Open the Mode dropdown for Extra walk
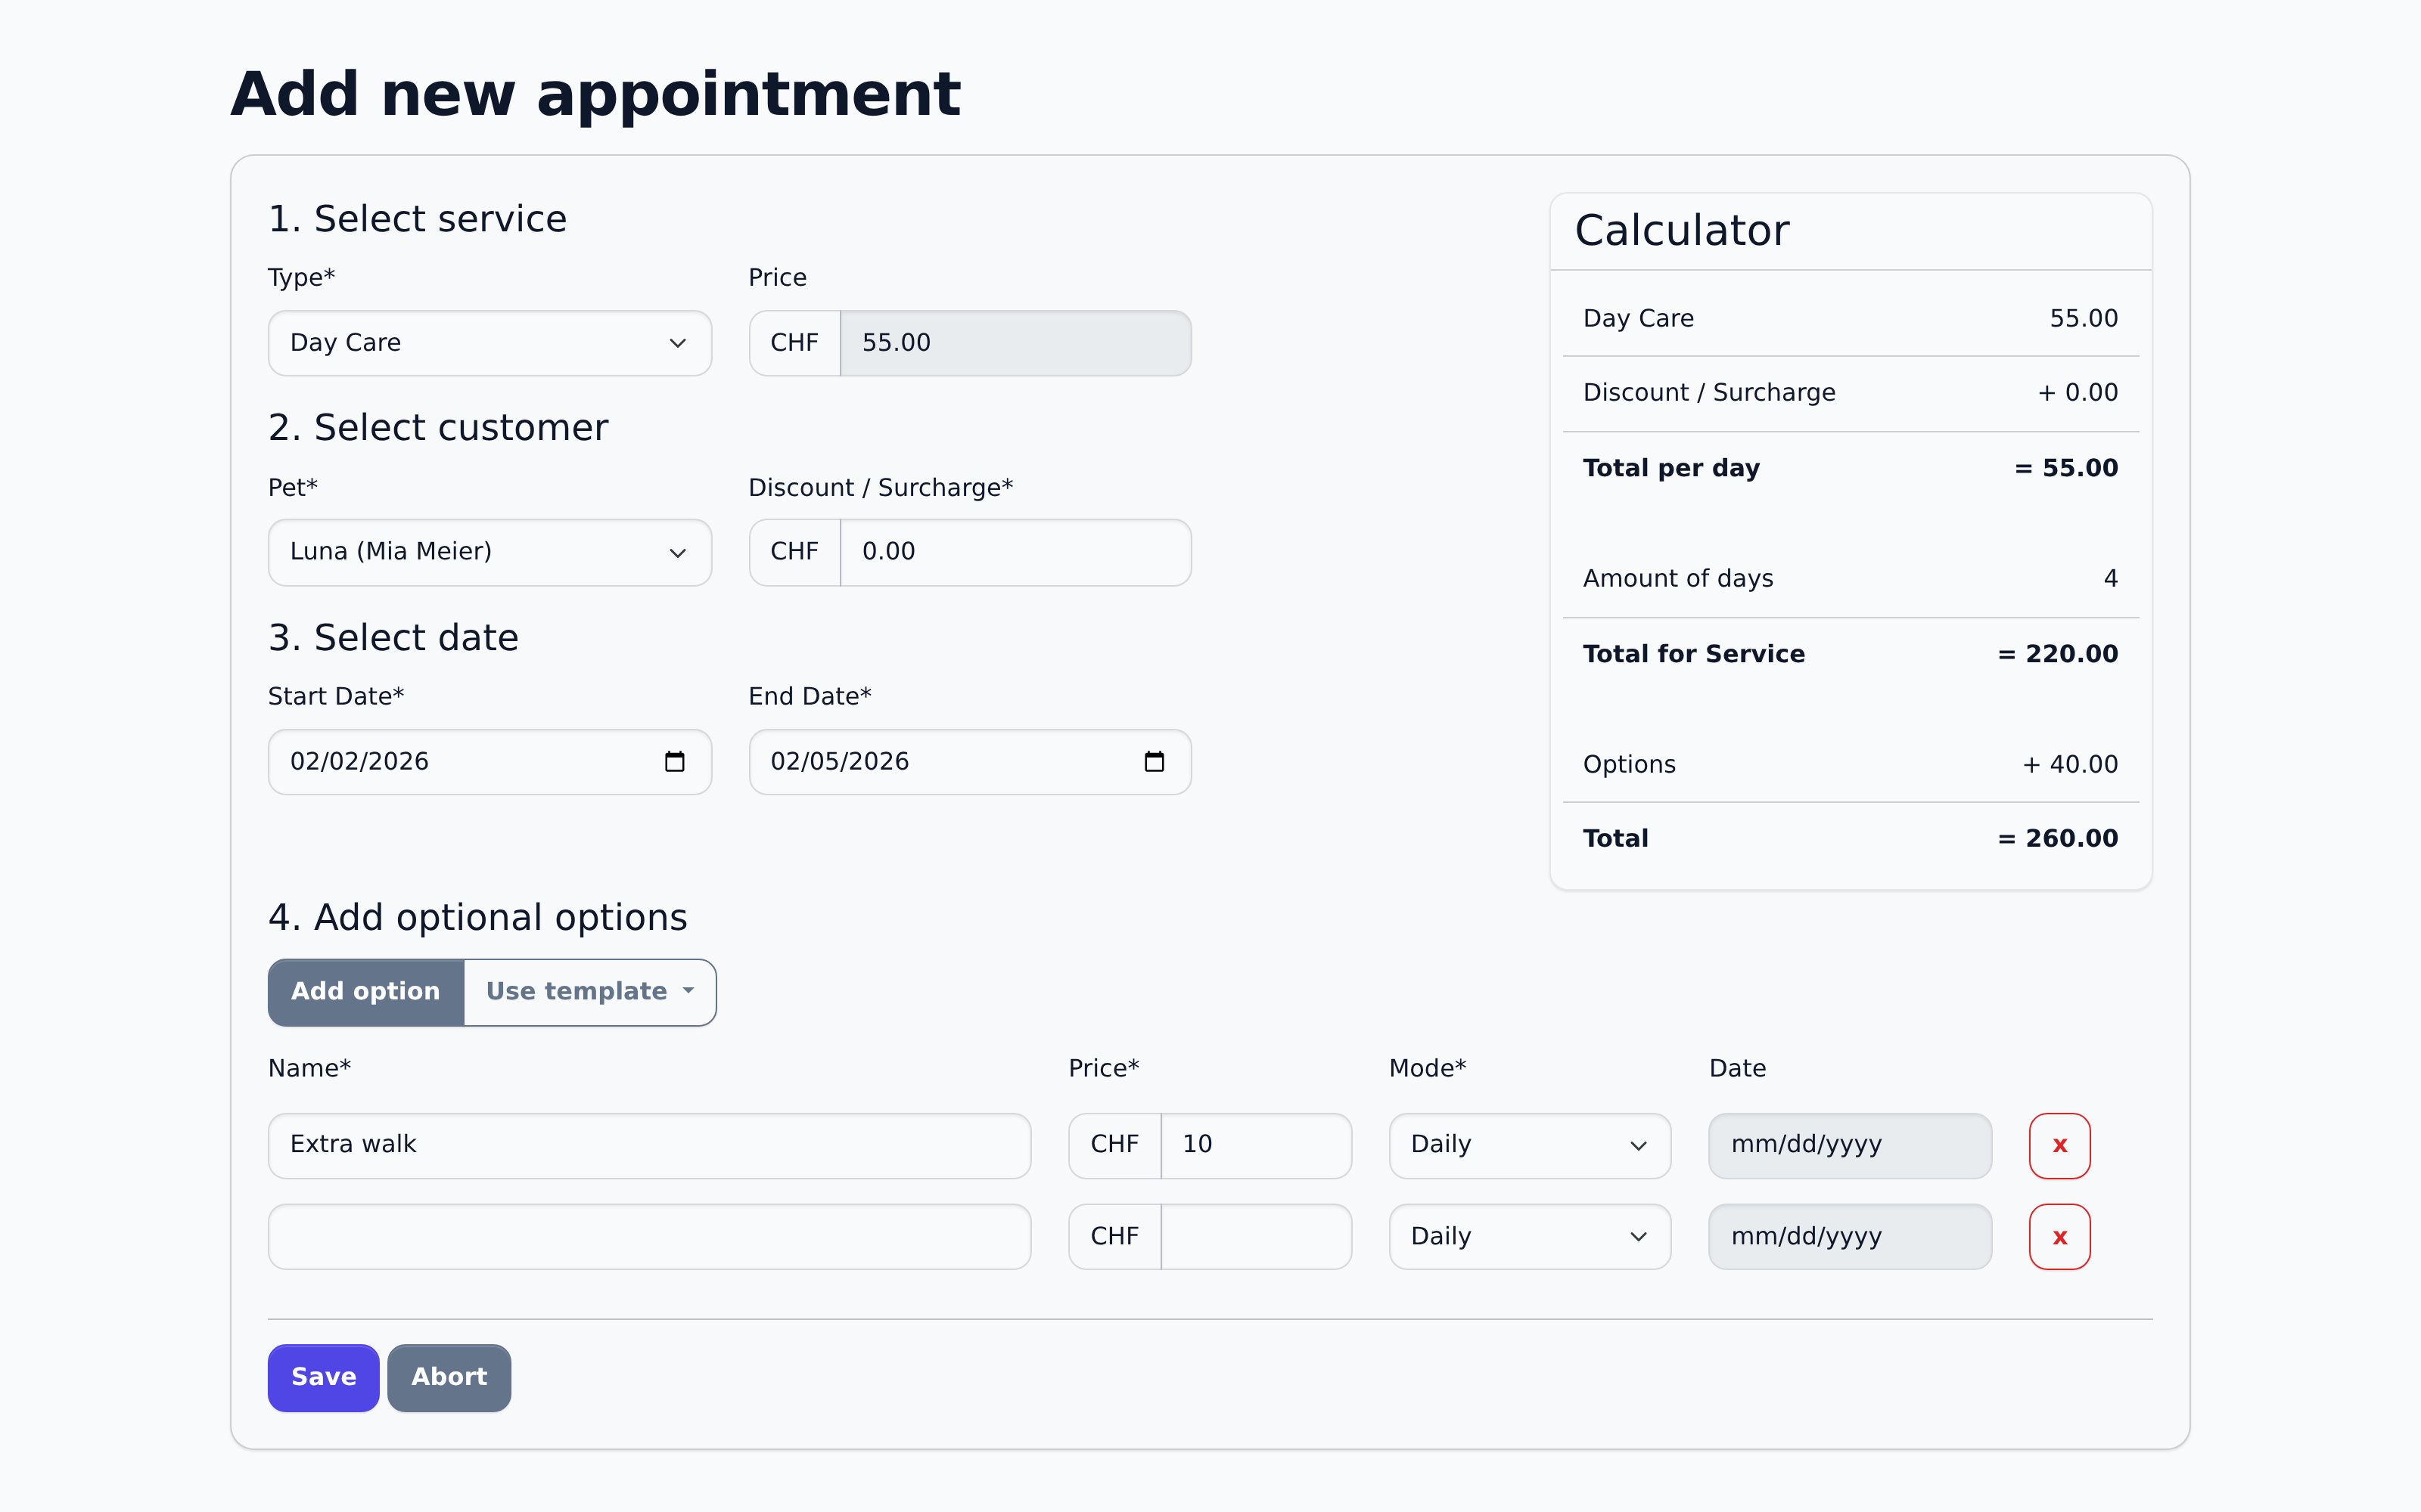Viewport: 2421px width, 1512px height. pos(1528,1145)
